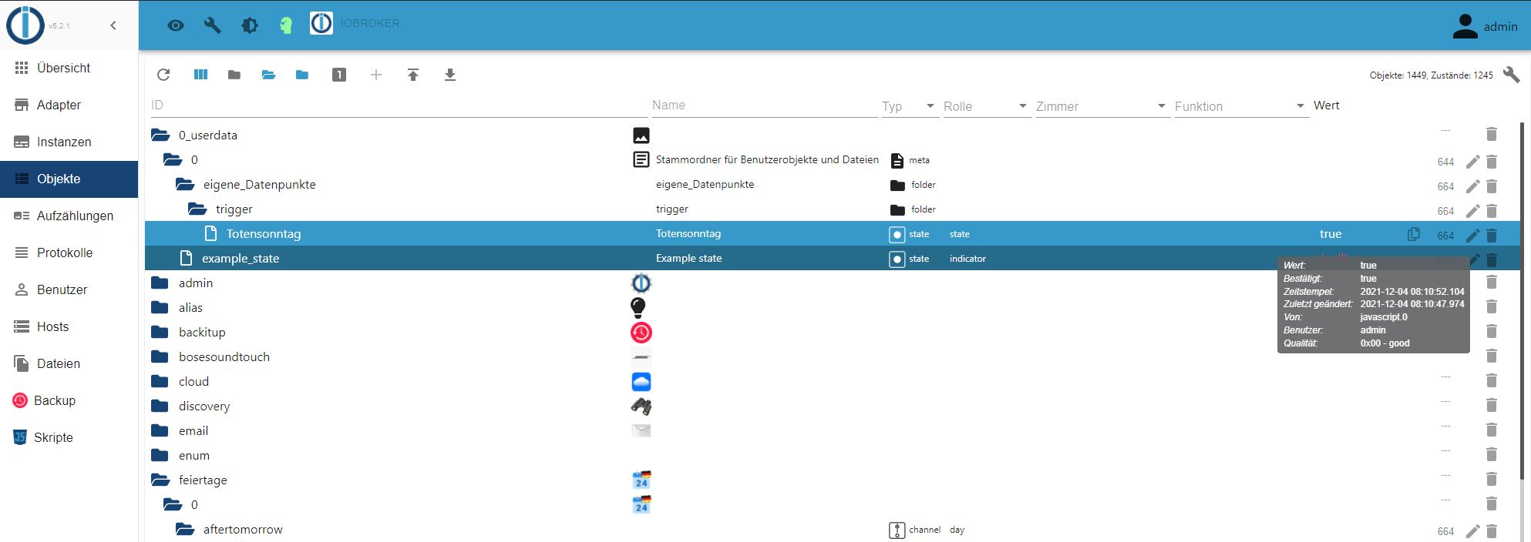The height and width of the screenshot is (542, 1531).
Task: Open Dateien in the sidebar
Action: click(x=69, y=363)
